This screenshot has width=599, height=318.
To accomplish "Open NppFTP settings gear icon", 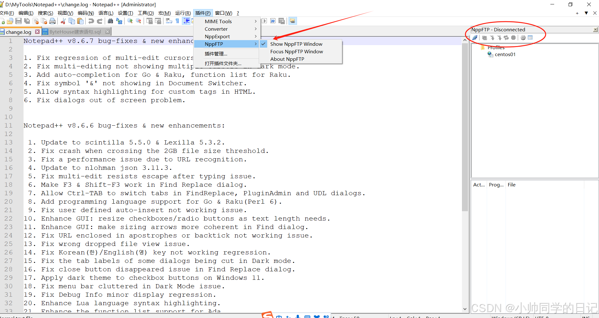I will [x=523, y=38].
